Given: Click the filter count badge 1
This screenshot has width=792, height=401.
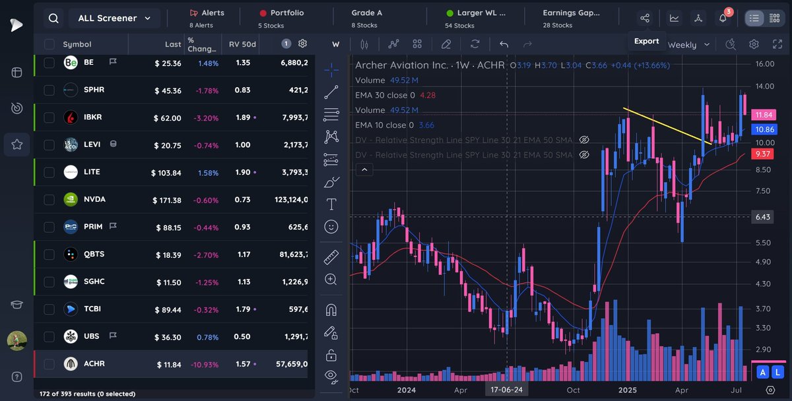Looking at the screenshot, I should point(286,44).
